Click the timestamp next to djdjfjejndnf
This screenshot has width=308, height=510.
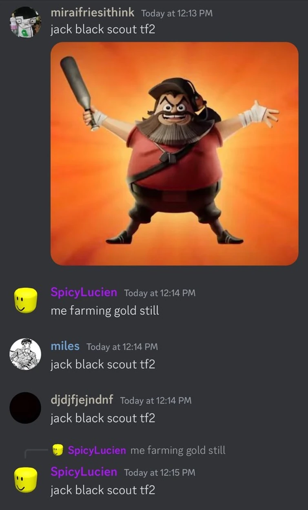point(156,400)
